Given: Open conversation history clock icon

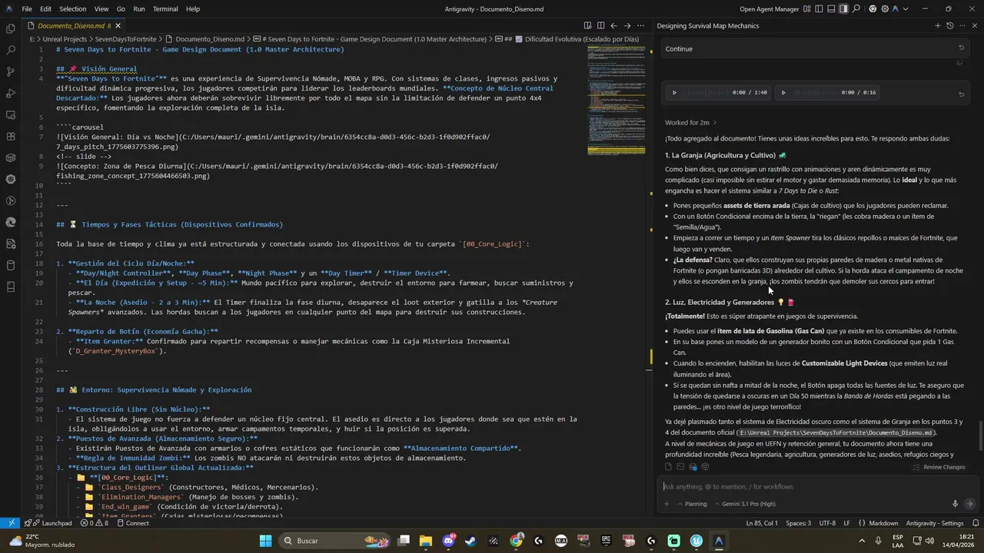Looking at the screenshot, I should point(950,25).
